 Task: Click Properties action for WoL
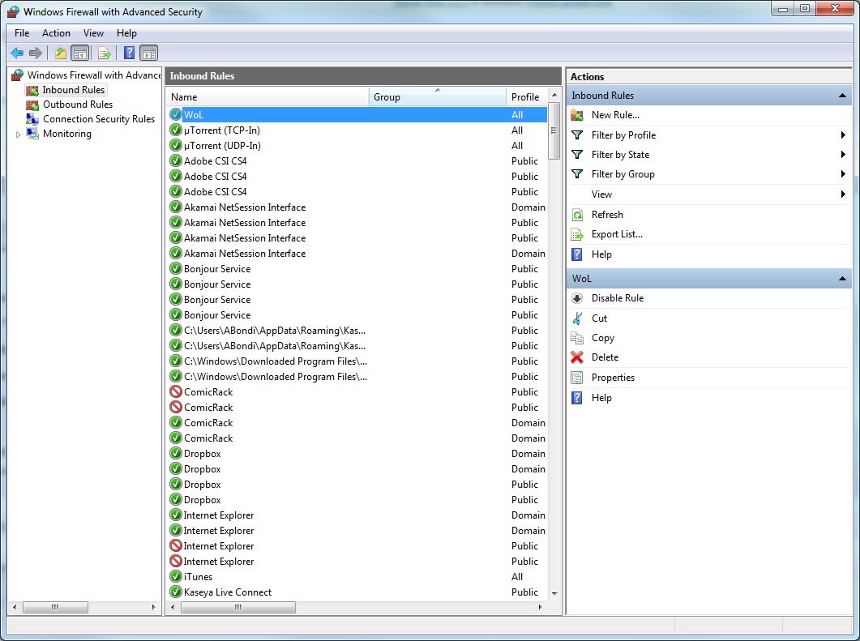point(614,378)
